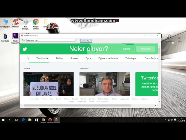The image size is (186, 140).
Task: Expand the Daha fazla dropdown
Action: pos(151,58)
